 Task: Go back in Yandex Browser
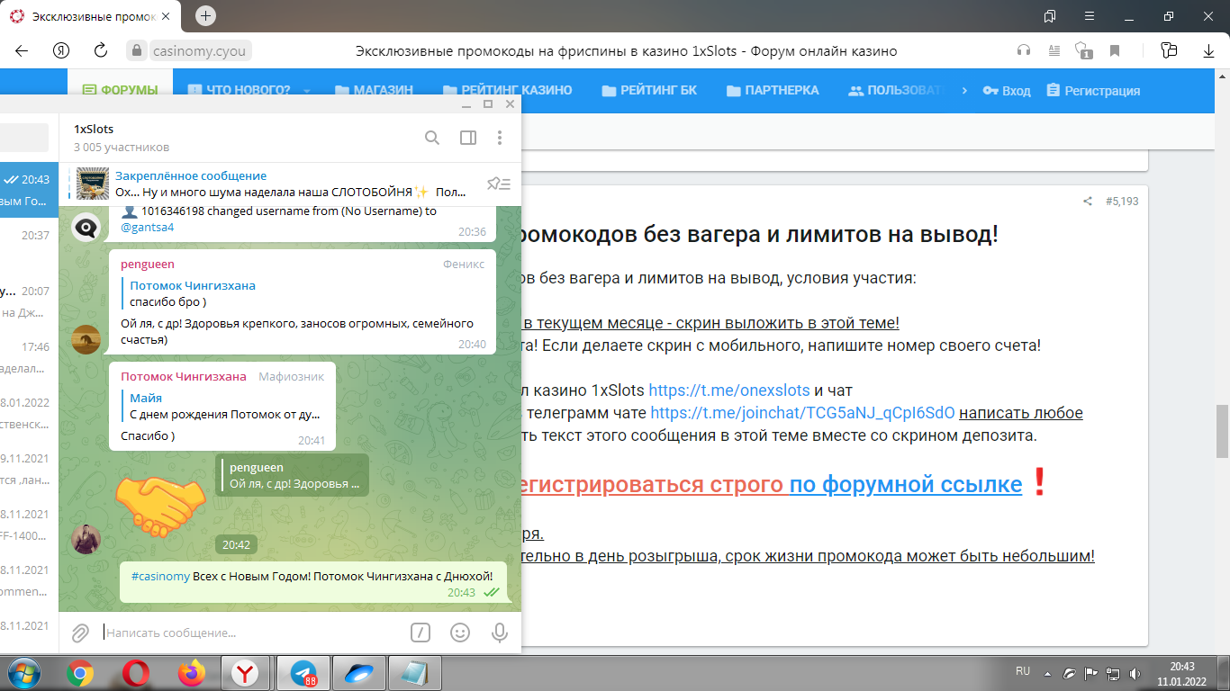pos(22,50)
